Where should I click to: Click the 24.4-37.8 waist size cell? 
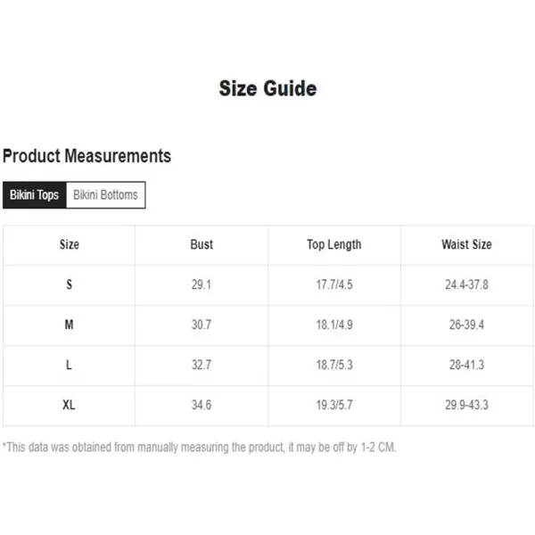tap(466, 285)
